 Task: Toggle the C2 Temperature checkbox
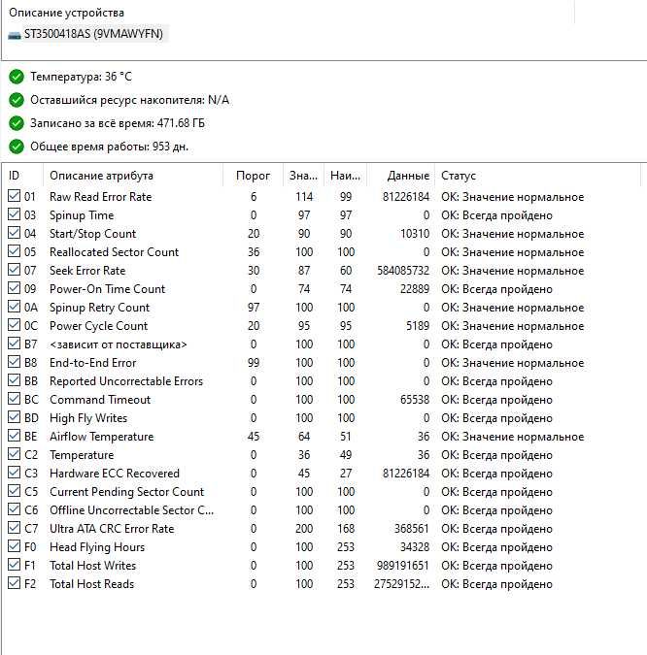[14, 454]
